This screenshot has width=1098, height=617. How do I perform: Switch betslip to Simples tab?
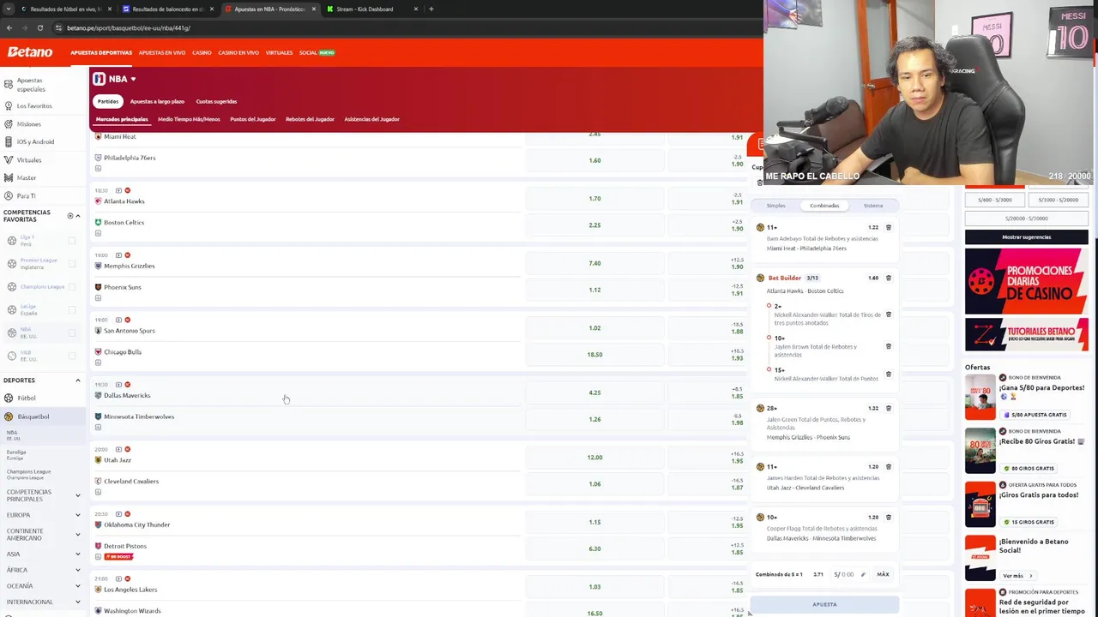point(776,206)
